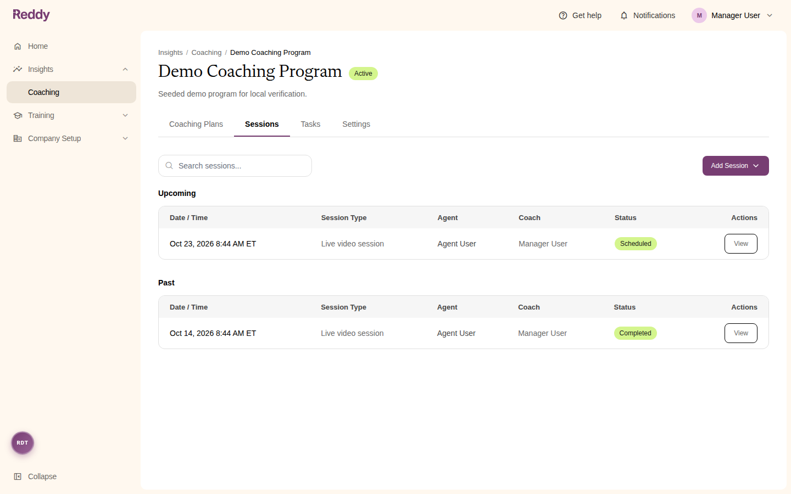The height and width of the screenshot is (494, 791).
Task: Click the 'Oct 23, 2026 8:44 AM ET' cell
Action: pyautogui.click(x=213, y=244)
